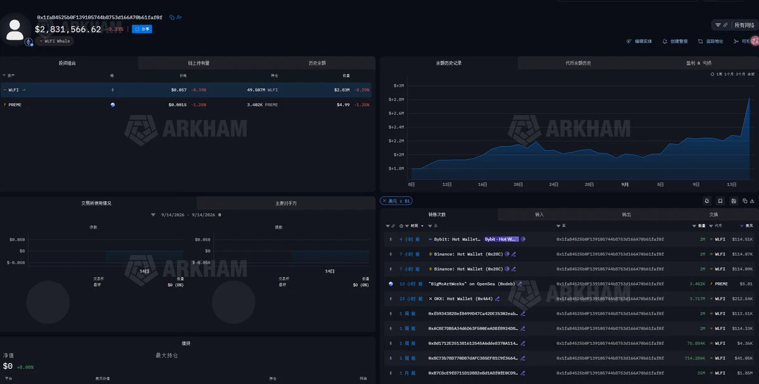The height and width of the screenshot is (384, 759).
Task: Select the 转账次数 transfers tab
Action: (437, 215)
